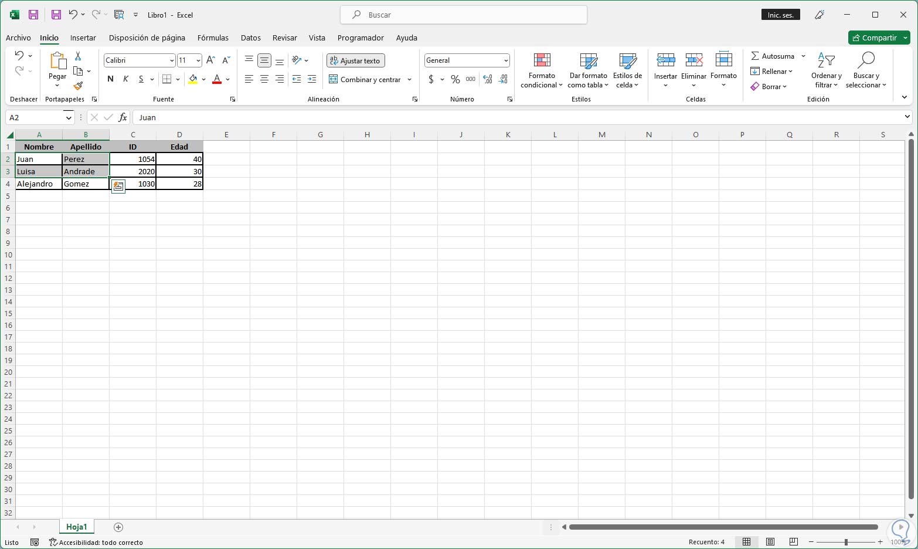Viewport: 918px width, 549px height.
Task: Open the Borrar clear button
Action: (x=769, y=87)
